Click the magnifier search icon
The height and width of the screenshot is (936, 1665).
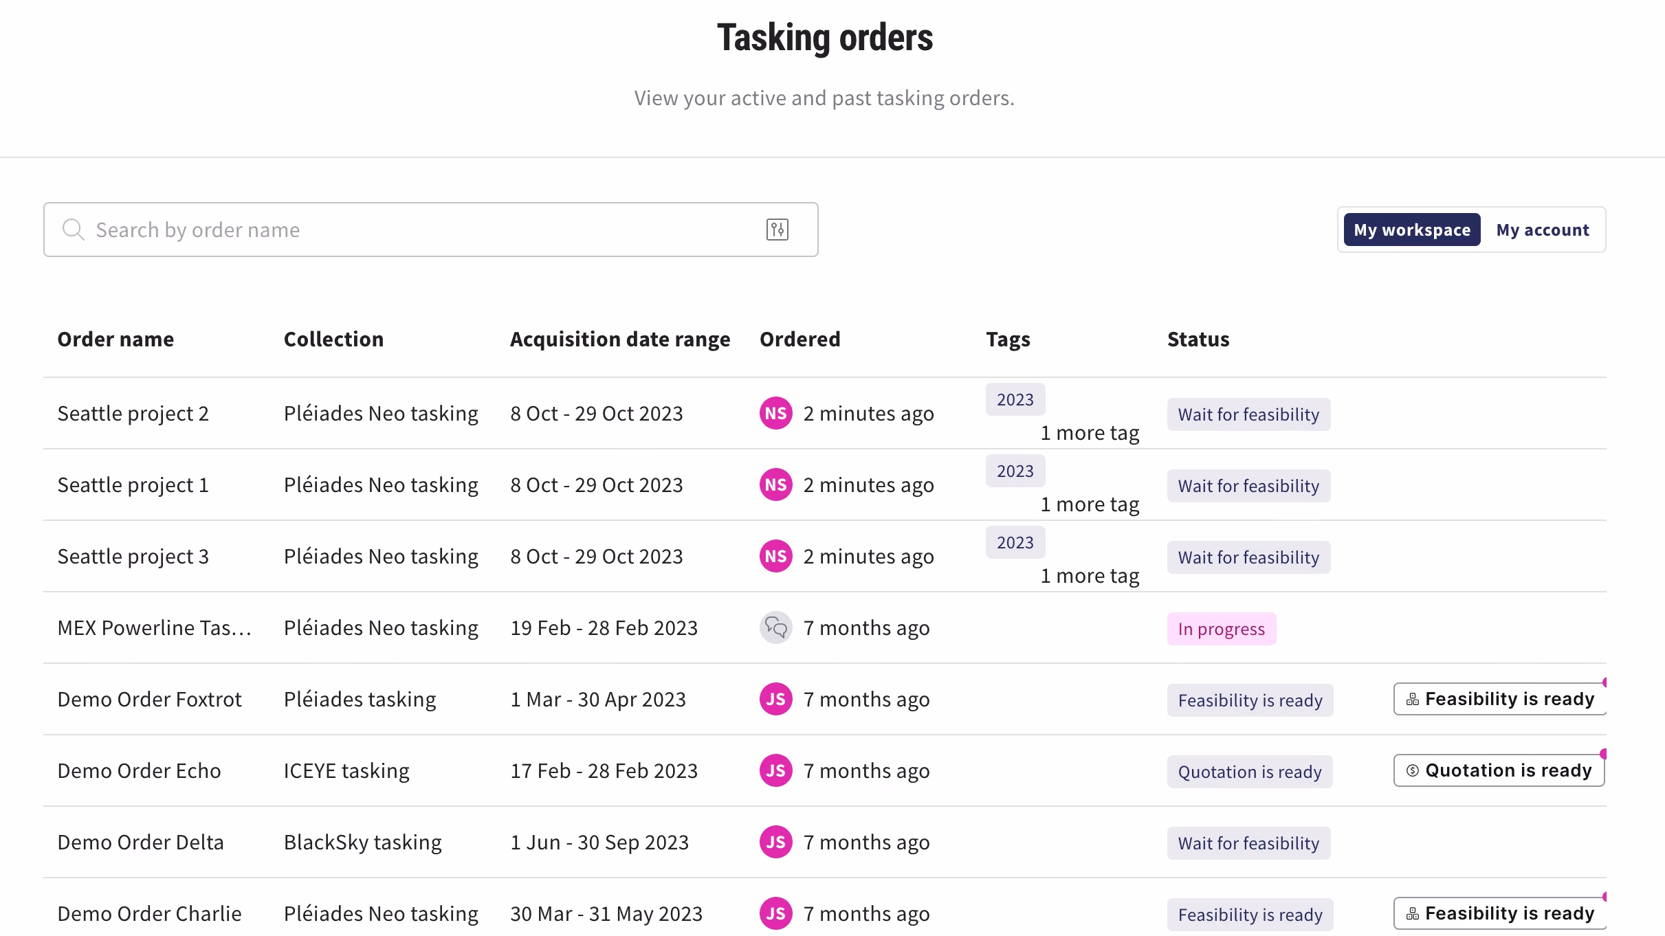pos(73,230)
